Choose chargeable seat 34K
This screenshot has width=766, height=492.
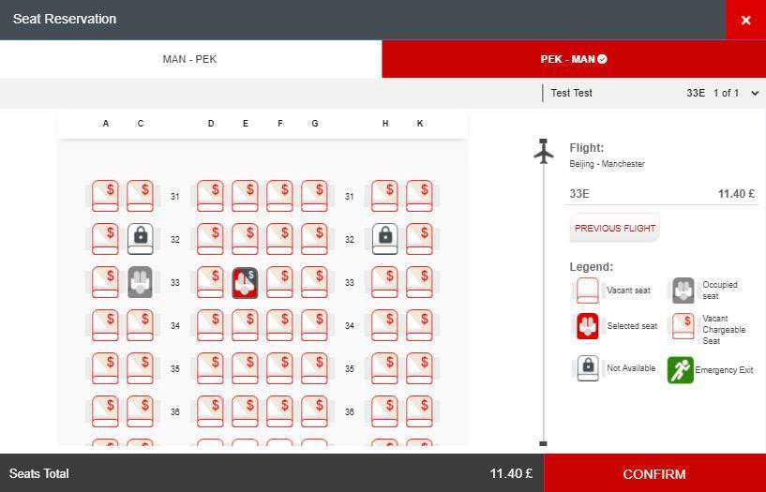tap(419, 325)
